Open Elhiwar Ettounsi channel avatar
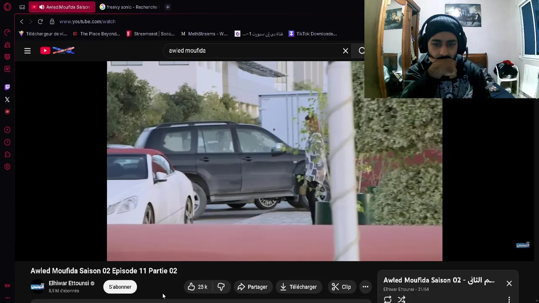This screenshot has height=303, width=539. [37, 287]
